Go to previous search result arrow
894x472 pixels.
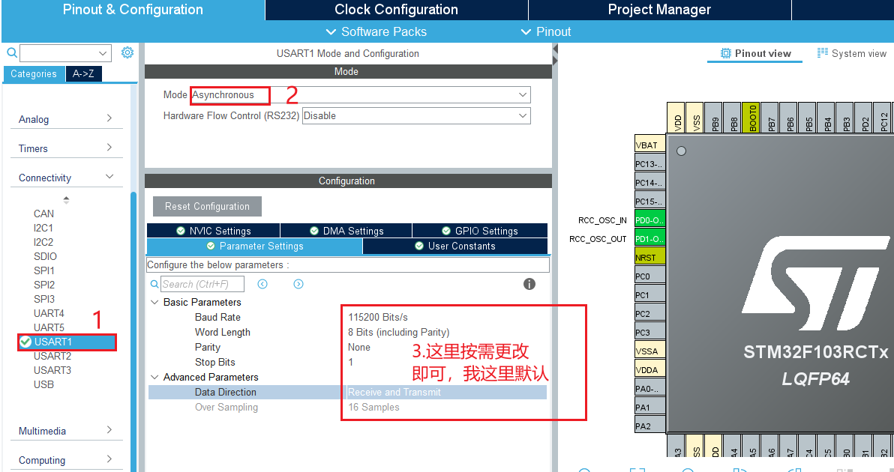pos(262,284)
